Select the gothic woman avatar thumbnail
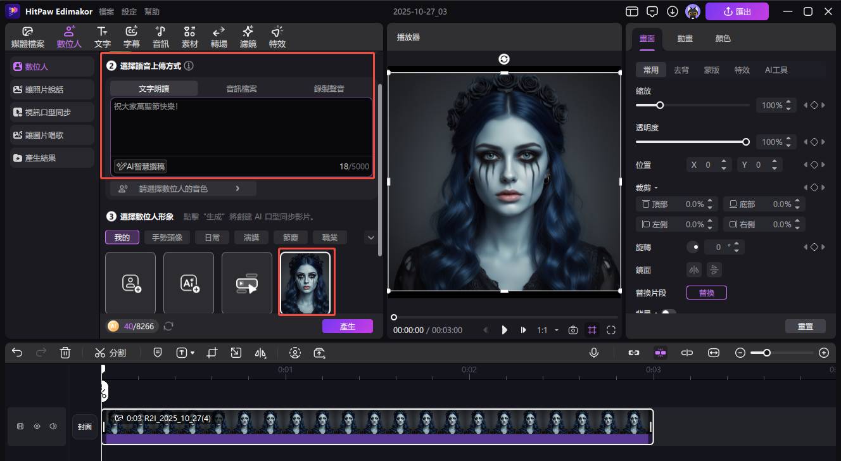Screen dimensions: 841x461 pyautogui.click(x=307, y=282)
